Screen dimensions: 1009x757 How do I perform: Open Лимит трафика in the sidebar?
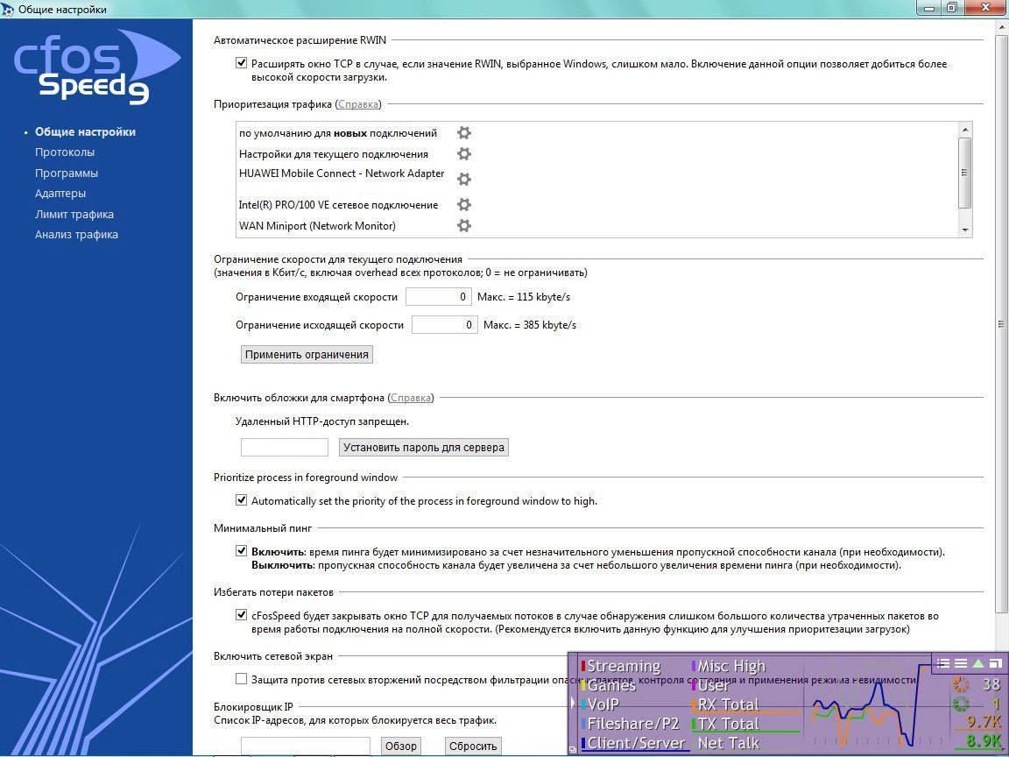(x=74, y=215)
